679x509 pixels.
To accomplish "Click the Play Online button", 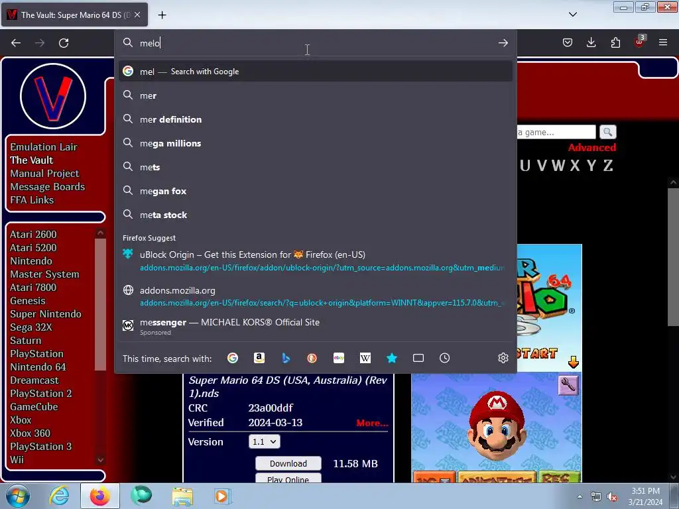I will click(288, 479).
